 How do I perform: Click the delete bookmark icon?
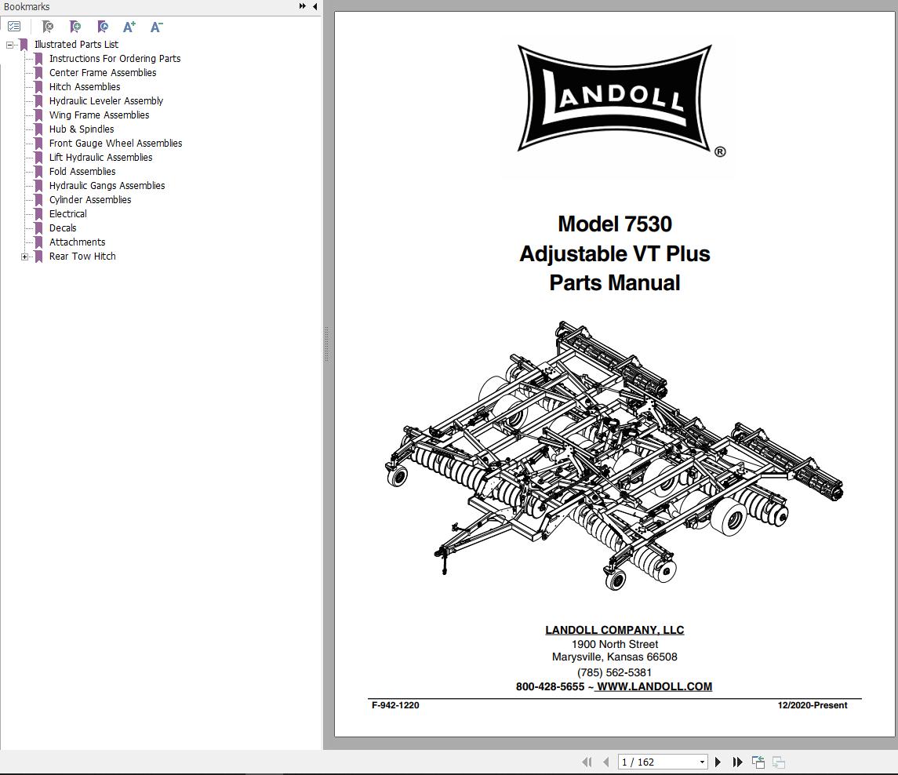point(48,26)
